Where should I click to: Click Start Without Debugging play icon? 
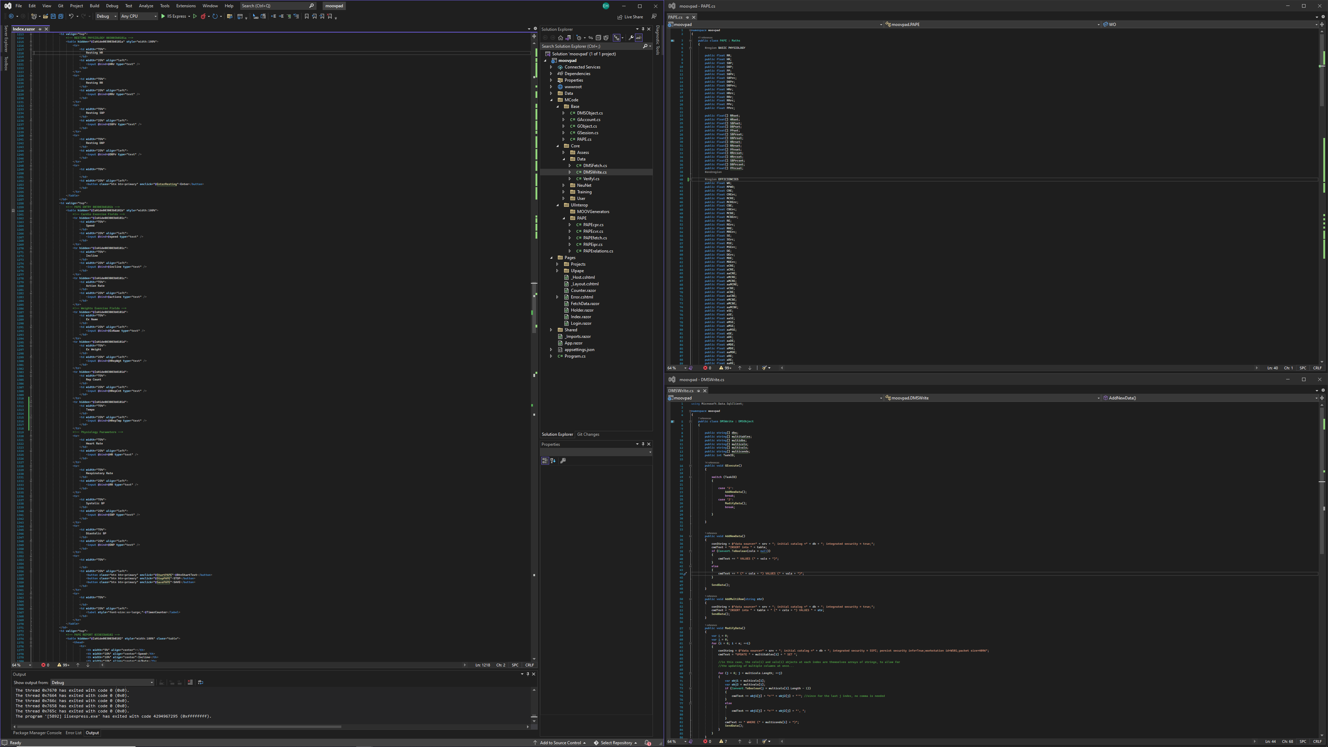195,17
